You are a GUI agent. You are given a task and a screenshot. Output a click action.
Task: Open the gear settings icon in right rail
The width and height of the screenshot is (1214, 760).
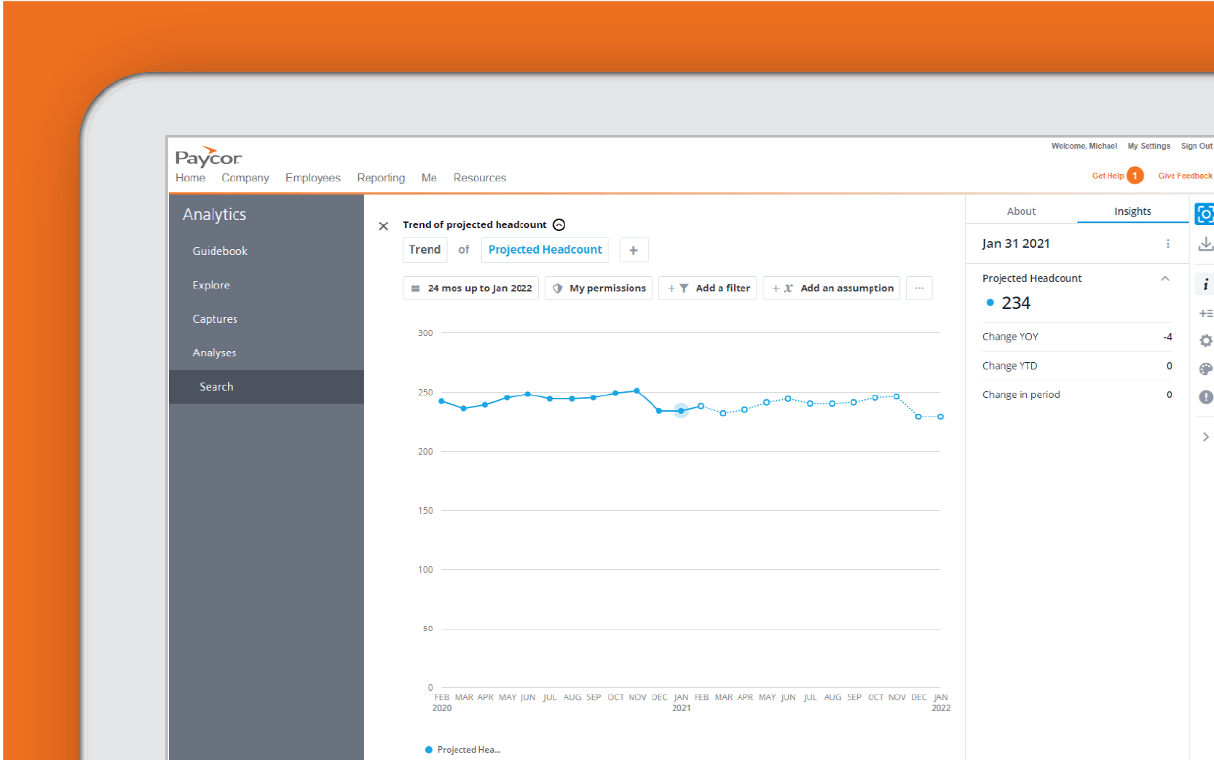[x=1206, y=341]
